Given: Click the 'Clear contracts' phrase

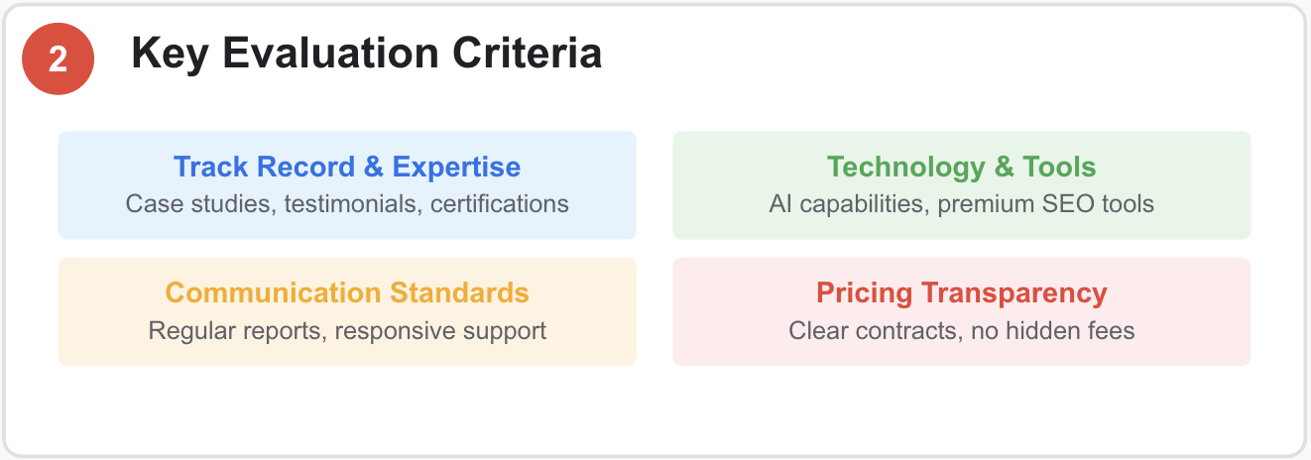Looking at the screenshot, I should (x=870, y=330).
